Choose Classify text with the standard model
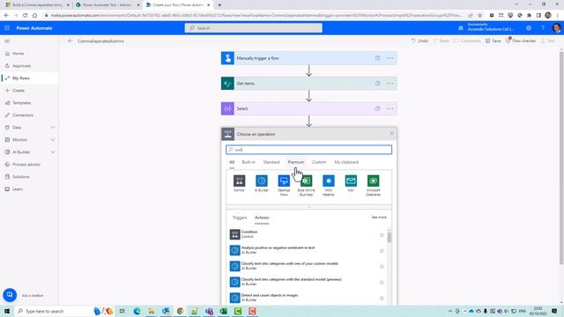564x317 pixels. click(x=309, y=282)
